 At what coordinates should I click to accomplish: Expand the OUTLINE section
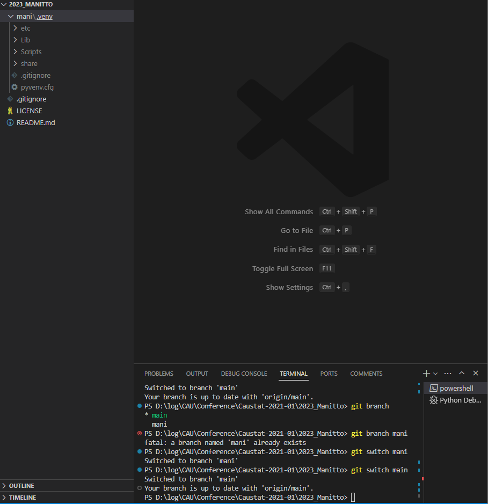[4, 485]
